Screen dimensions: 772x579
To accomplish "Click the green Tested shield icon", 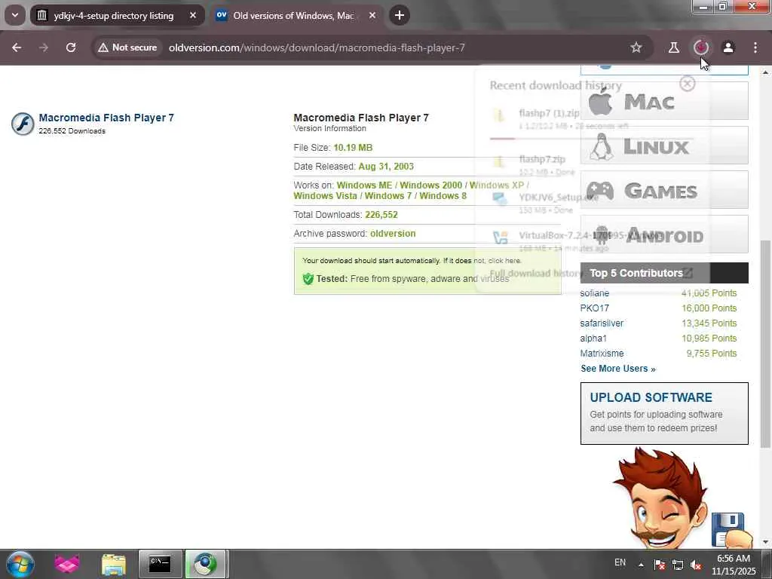I will click(308, 279).
